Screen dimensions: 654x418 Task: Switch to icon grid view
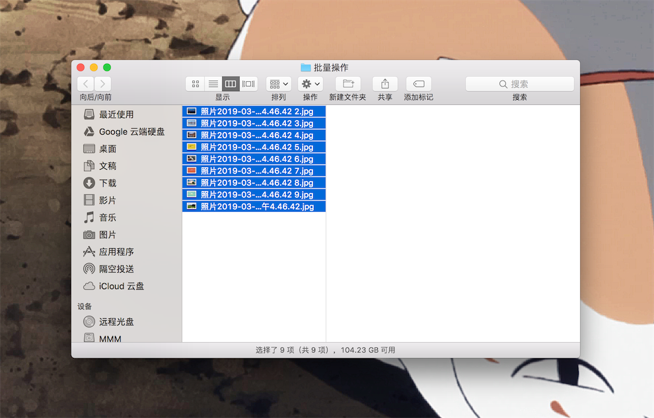(195, 84)
